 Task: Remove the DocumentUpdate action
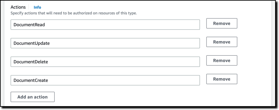point(222,42)
